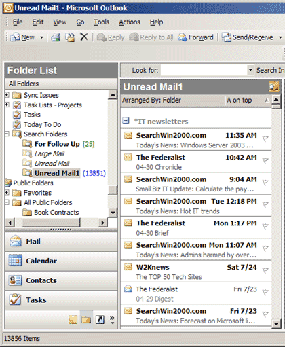
Task: Open the Tools menu
Action: coord(102,22)
